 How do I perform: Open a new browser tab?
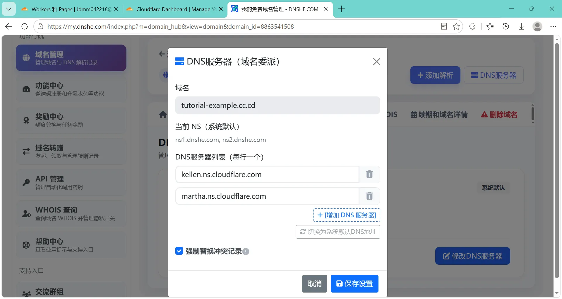click(342, 9)
